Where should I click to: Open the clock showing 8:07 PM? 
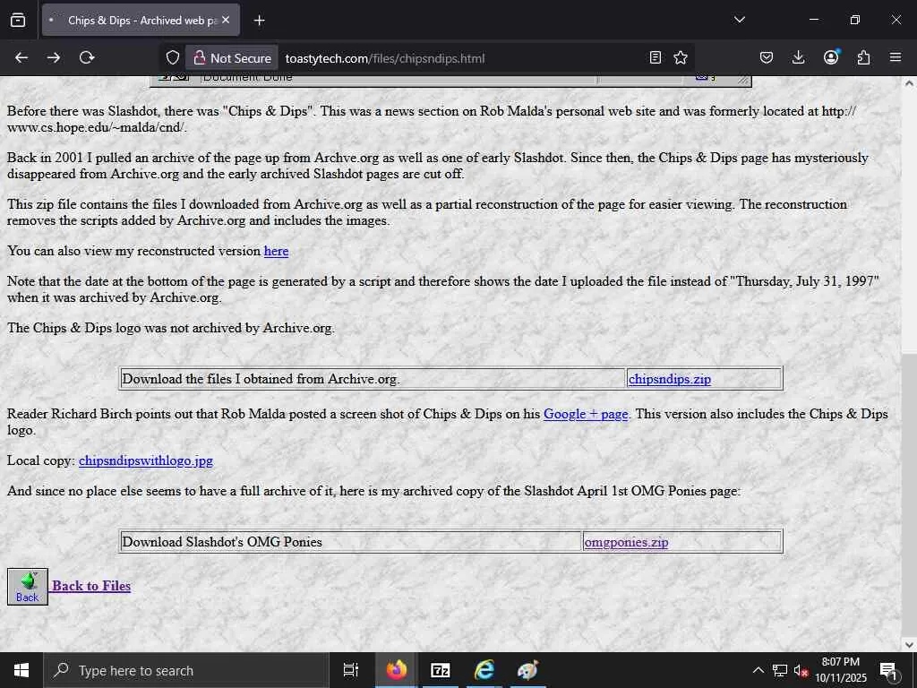[x=840, y=670]
